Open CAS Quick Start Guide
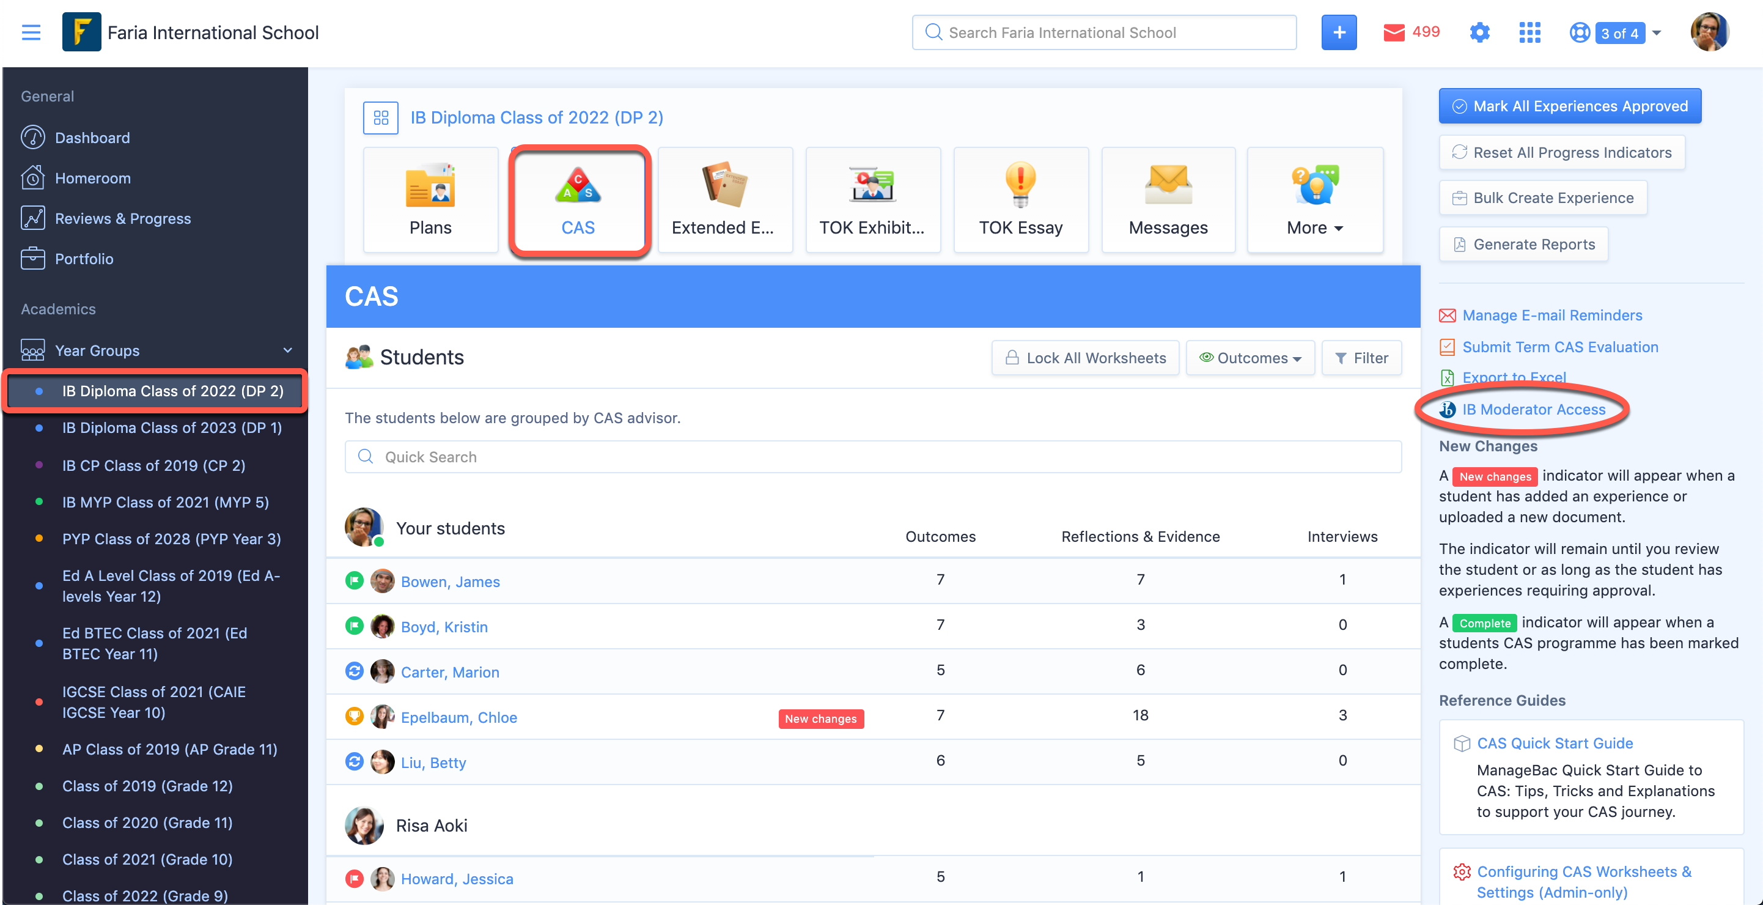1763x905 pixels. pyautogui.click(x=1555, y=744)
